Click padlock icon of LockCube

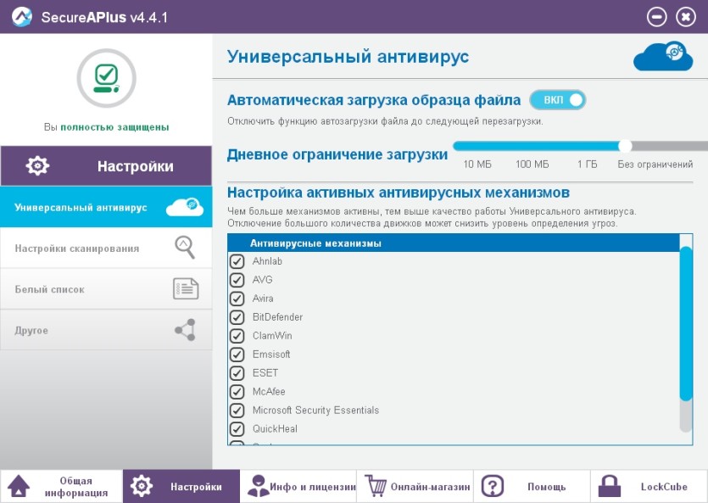610,486
